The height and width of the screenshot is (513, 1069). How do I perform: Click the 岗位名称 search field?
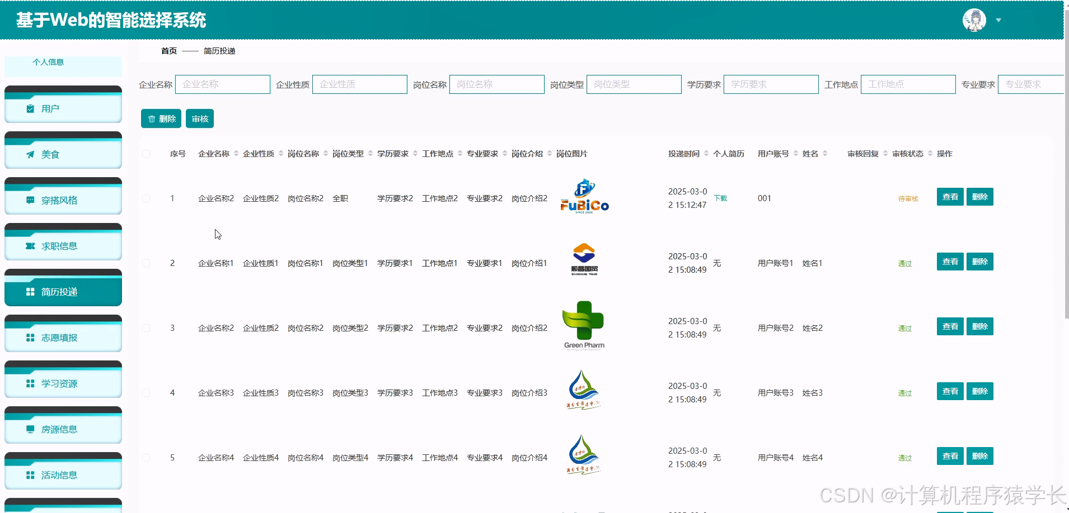497,84
